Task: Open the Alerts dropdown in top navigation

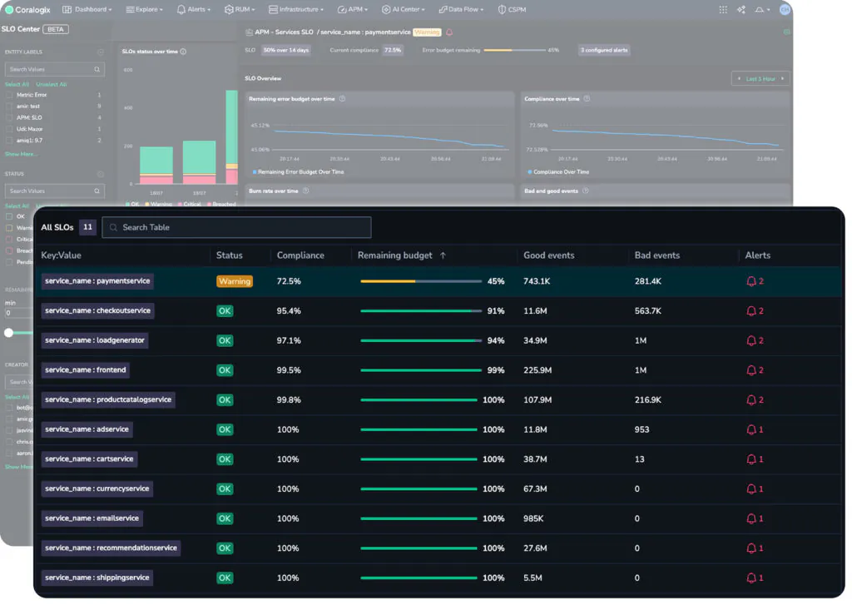Action: [193, 10]
